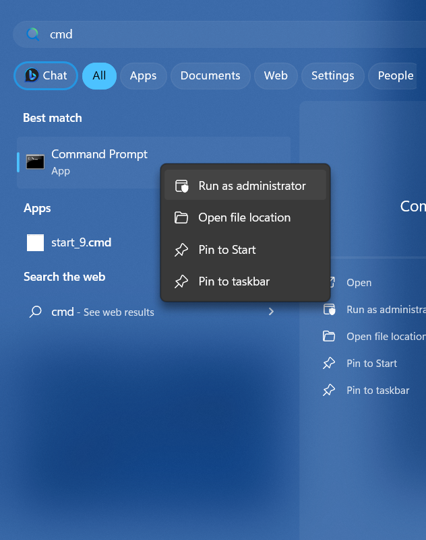Expand cmd web results chevron arrow
The image size is (426, 540).
tap(271, 312)
